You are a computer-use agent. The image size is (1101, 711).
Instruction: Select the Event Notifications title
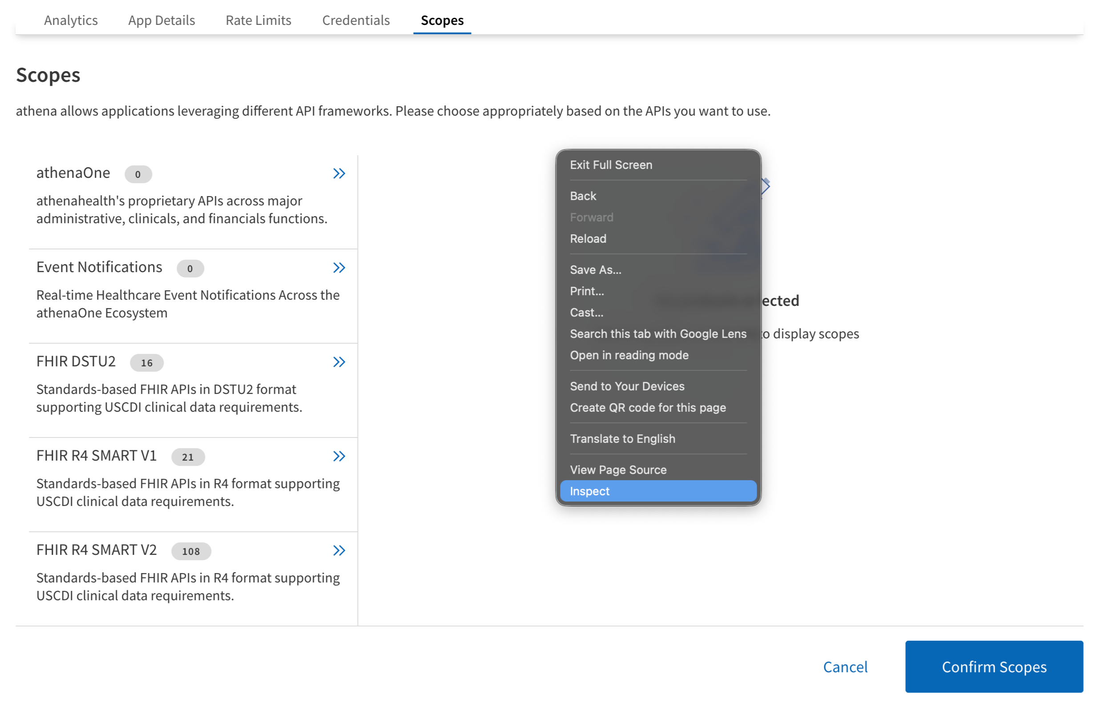click(99, 267)
